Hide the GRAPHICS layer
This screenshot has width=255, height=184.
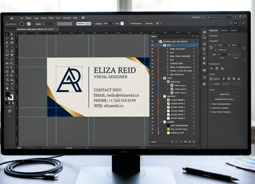[x=152, y=96]
